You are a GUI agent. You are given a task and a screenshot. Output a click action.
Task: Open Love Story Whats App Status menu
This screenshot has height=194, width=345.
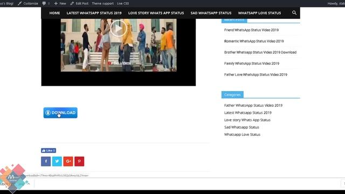tap(156, 13)
